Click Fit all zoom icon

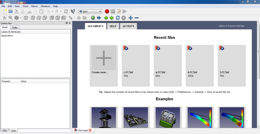pos(5,18)
